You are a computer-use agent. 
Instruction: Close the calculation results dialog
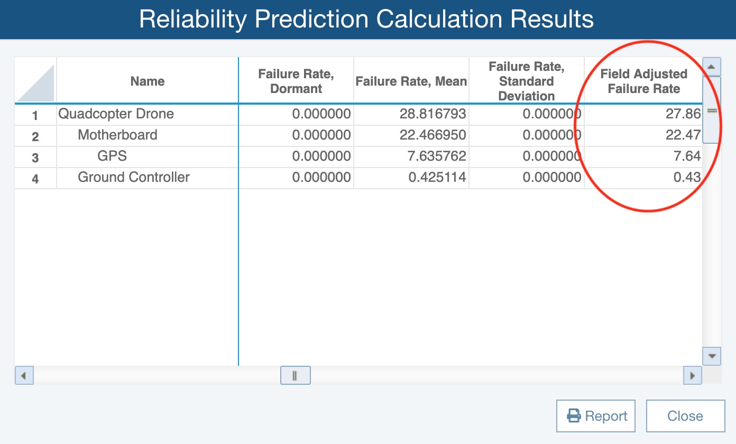[x=685, y=415]
